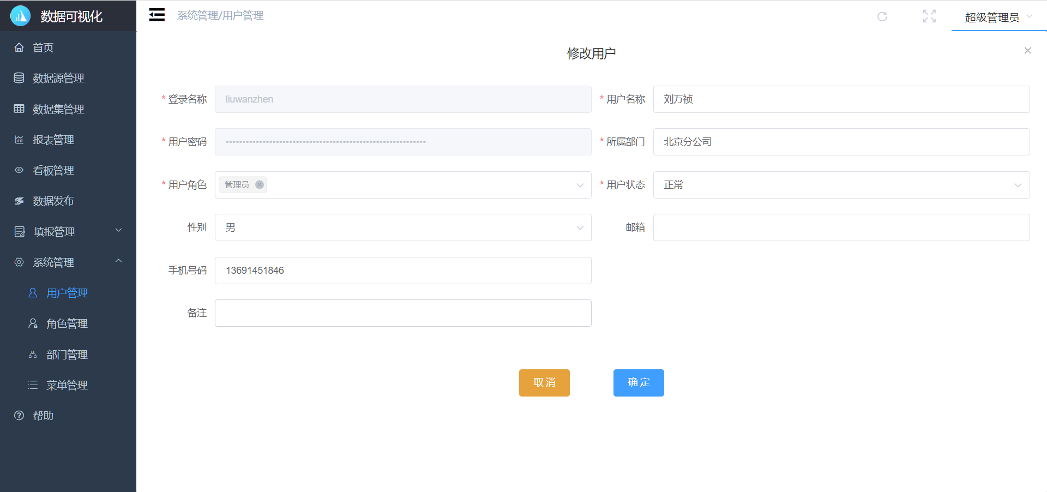Open 角色管理 submenu item
The width and height of the screenshot is (1047, 492).
(x=68, y=323)
